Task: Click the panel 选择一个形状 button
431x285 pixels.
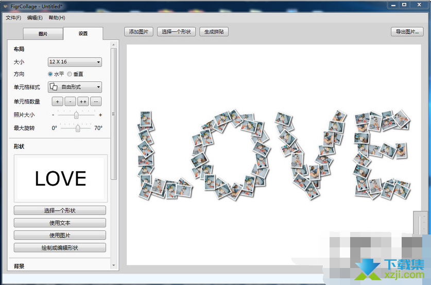Action: point(60,210)
